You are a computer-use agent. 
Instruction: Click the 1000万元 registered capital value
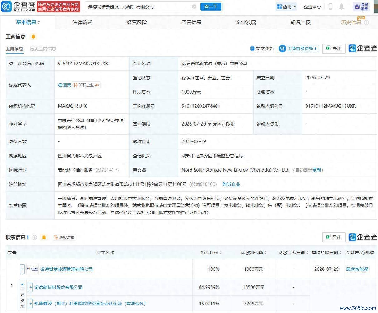191,92
